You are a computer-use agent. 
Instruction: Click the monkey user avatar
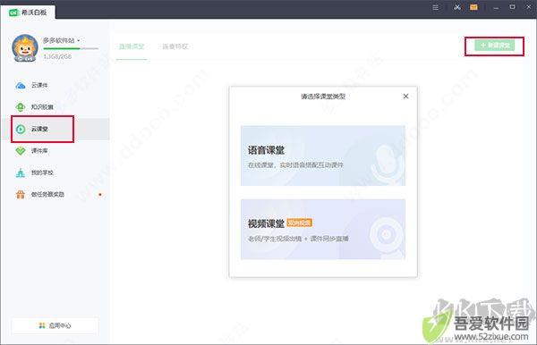click(x=25, y=48)
